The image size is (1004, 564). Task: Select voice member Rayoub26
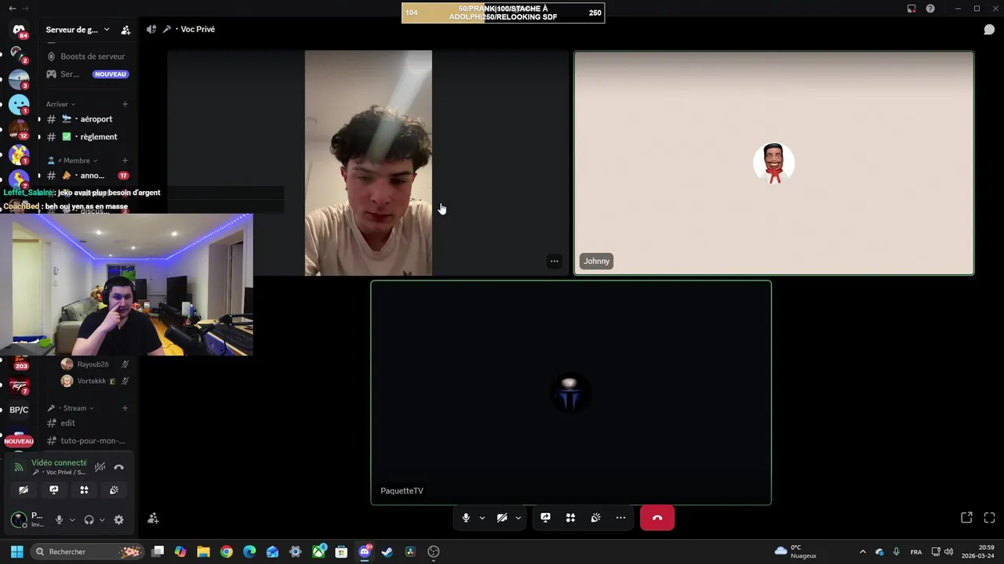93,364
